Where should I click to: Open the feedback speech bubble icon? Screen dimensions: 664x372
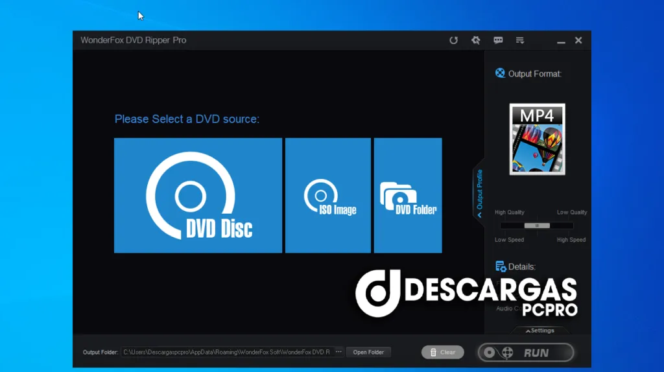(498, 40)
